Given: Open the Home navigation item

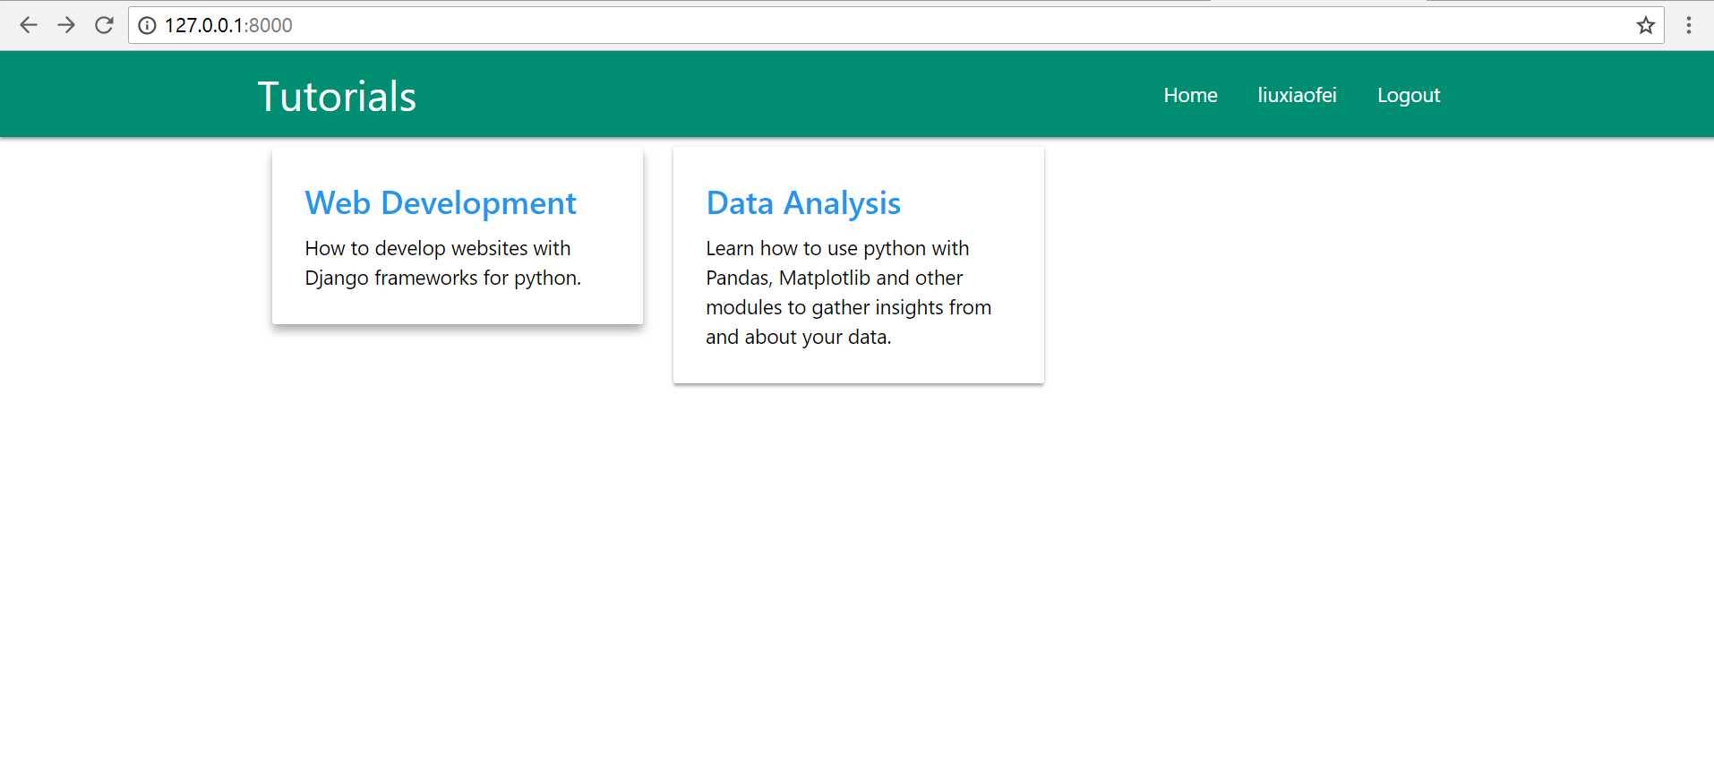Looking at the screenshot, I should (1190, 95).
